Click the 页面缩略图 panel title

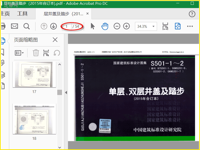(26, 40)
